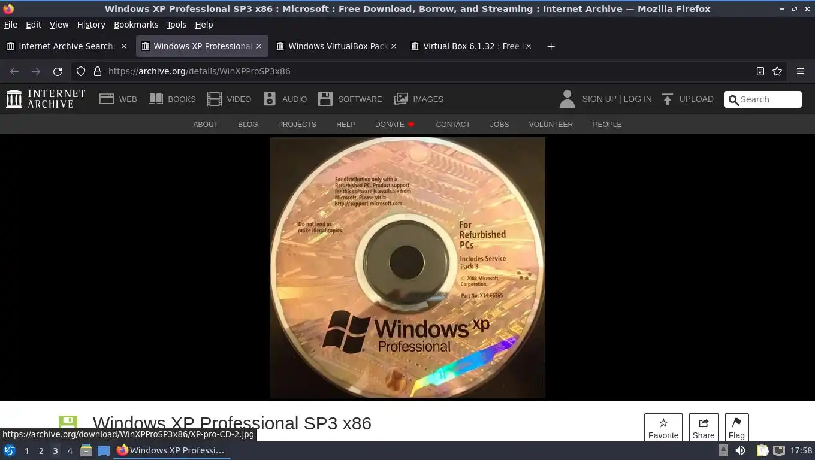Bookmark this page with star icon
Image resolution: width=815 pixels, height=460 pixels.
(777, 71)
